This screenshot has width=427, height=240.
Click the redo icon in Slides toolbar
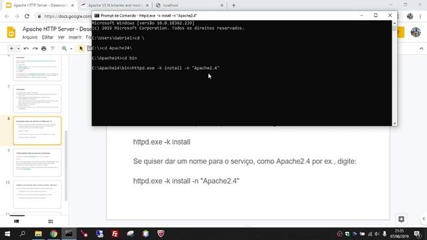[x=35, y=49]
